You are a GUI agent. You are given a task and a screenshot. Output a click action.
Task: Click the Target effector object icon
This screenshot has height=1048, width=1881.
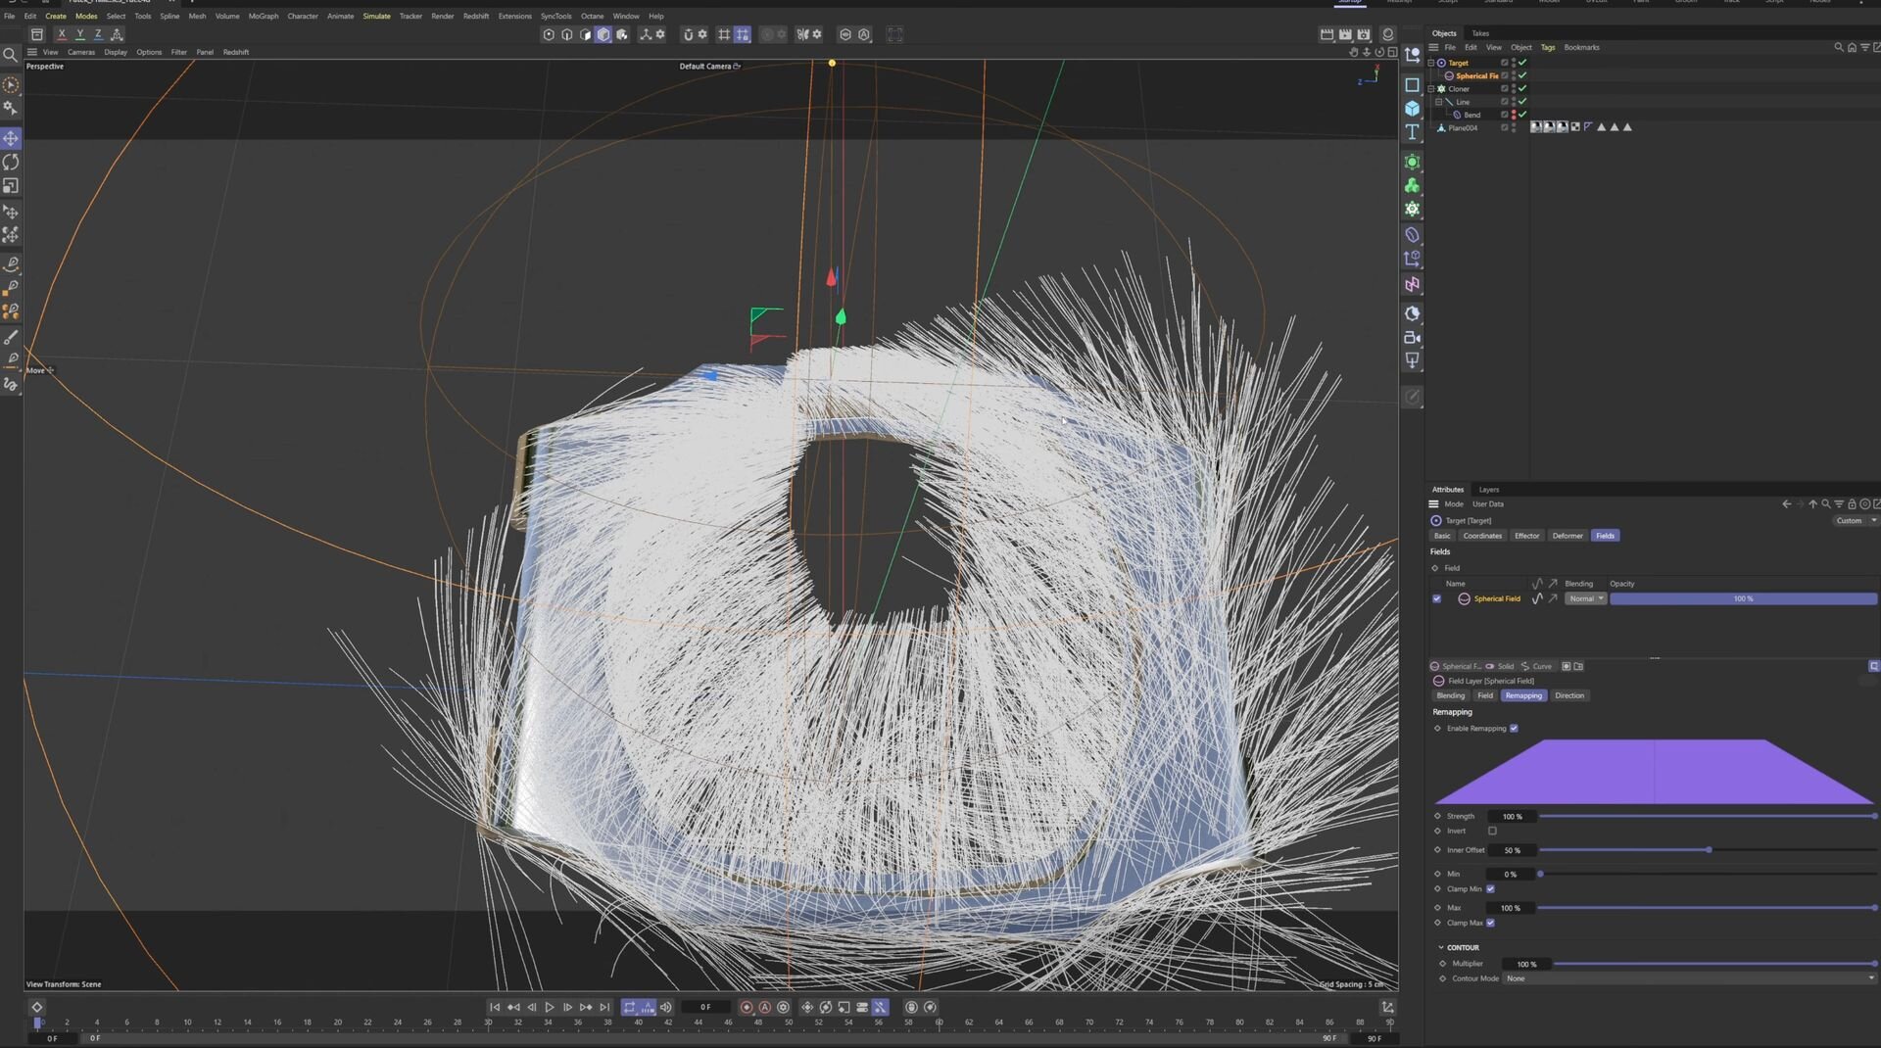(x=1441, y=63)
